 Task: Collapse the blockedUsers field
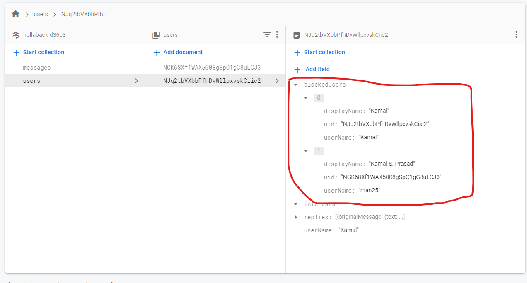(296, 85)
